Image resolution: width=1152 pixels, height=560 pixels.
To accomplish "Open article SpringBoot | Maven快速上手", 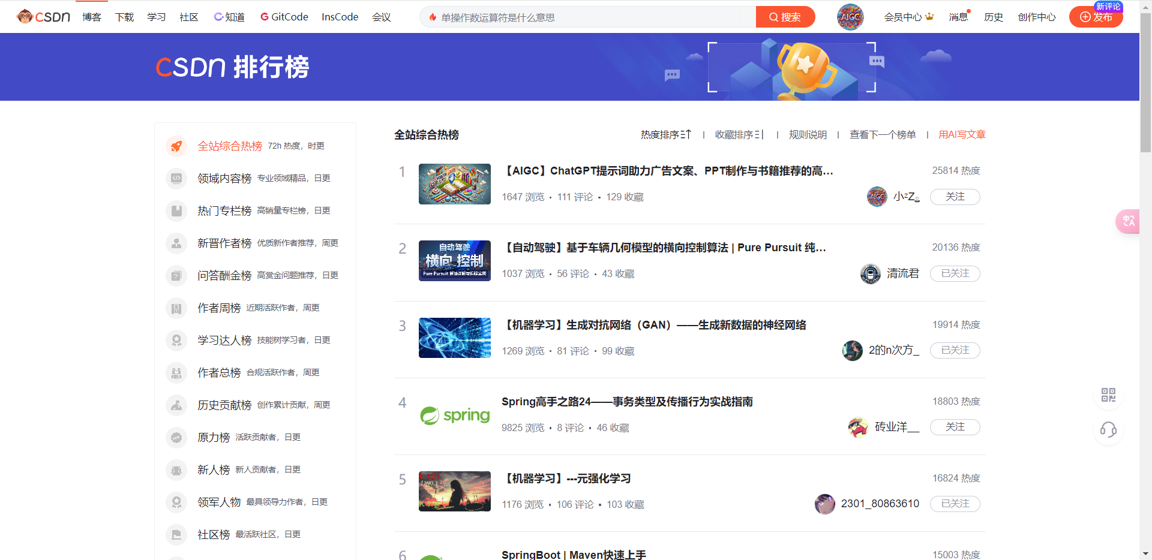I will [x=574, y=555].
